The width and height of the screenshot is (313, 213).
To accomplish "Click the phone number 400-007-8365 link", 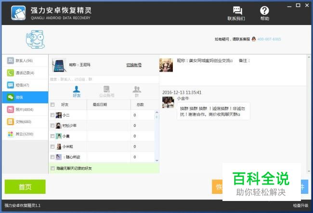I will click(269, 39).
